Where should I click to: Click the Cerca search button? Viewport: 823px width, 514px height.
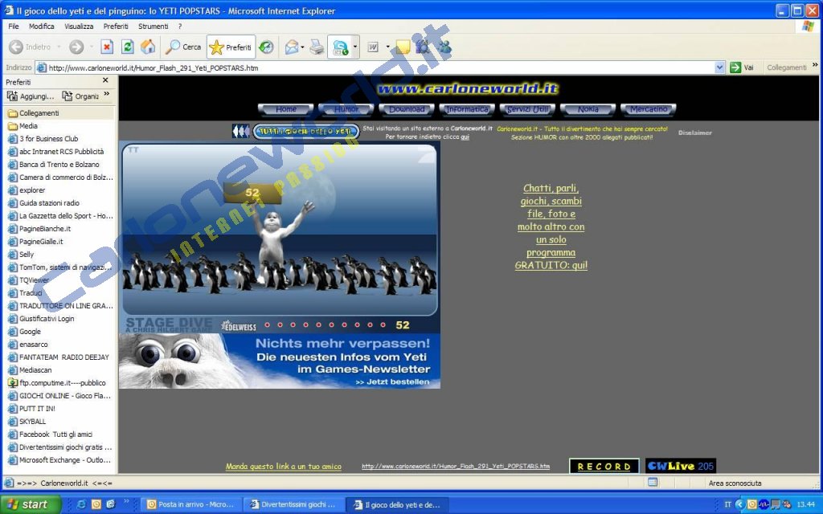click(183, 47)
